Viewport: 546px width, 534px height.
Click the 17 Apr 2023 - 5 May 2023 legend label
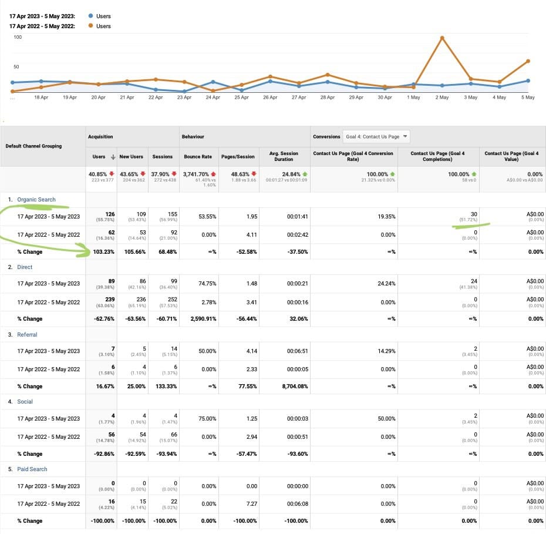tap(42, 16)
